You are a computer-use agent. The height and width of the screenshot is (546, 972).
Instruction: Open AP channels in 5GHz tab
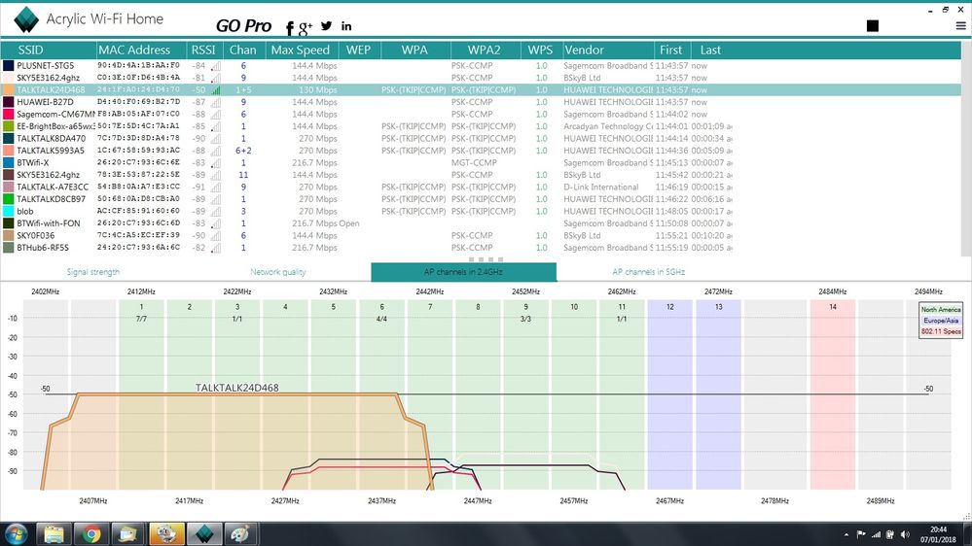pyautogui.click(x=648, y=272)
